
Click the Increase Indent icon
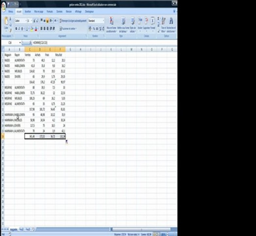[54, 29]
